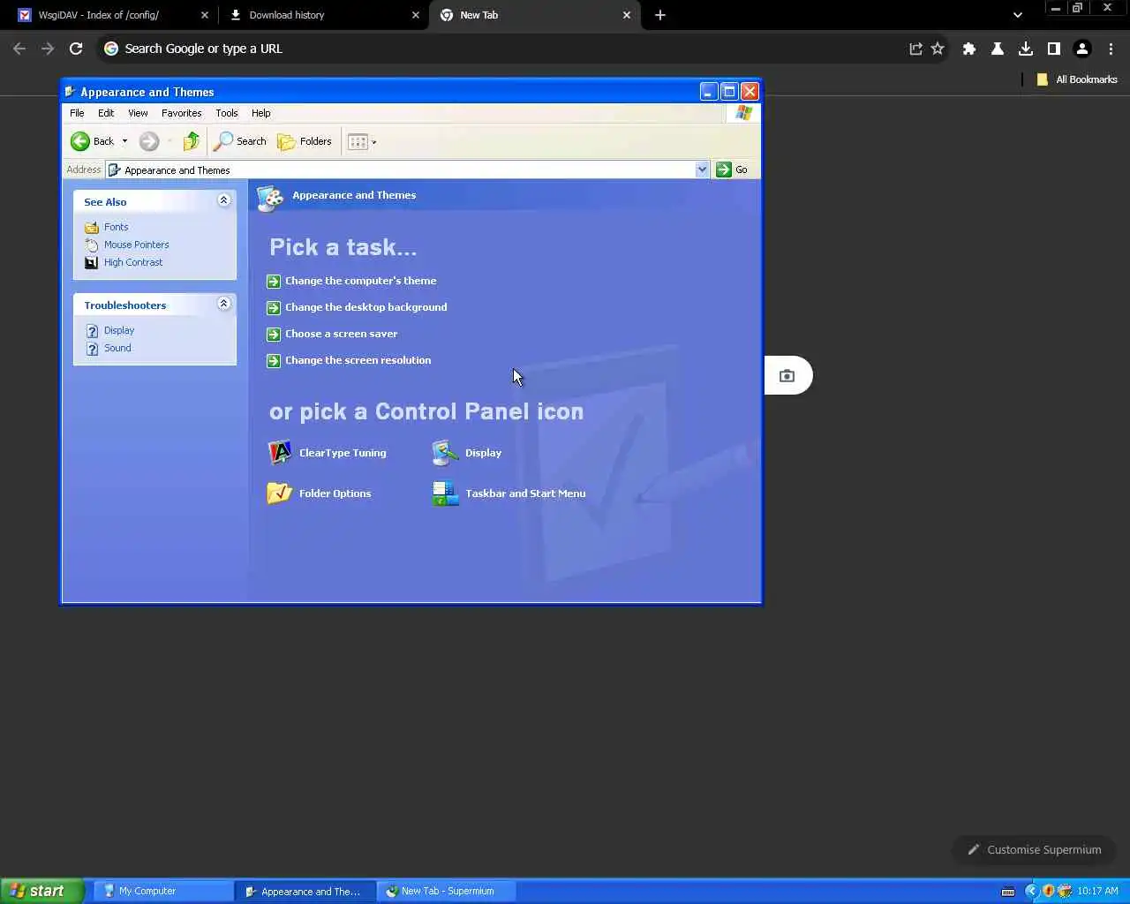Open a new browser tab
The width and height of the screenshot is (1130, 904).
pyautogui.click(x=660, y=15)
